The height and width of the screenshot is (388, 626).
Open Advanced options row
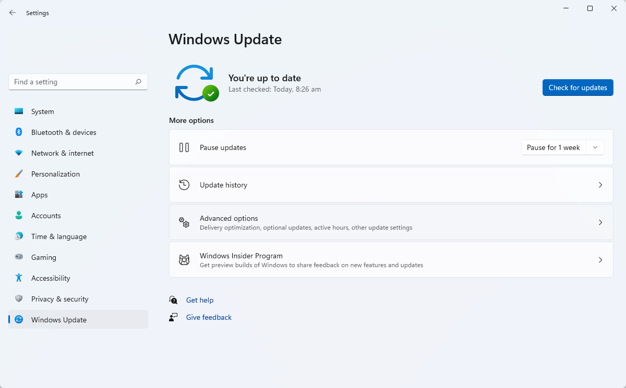[x=391, y=222]
